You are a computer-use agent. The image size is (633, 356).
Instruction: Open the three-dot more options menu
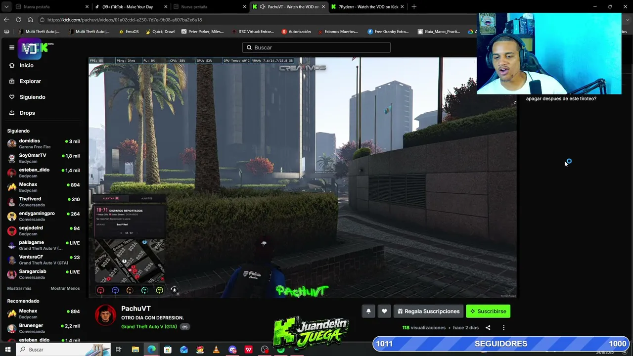503,327
